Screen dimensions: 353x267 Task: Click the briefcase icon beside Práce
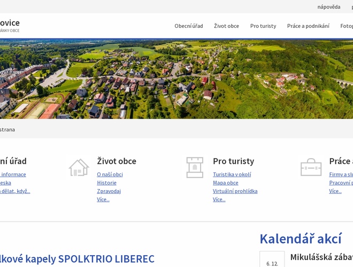[x=311, y=168]
